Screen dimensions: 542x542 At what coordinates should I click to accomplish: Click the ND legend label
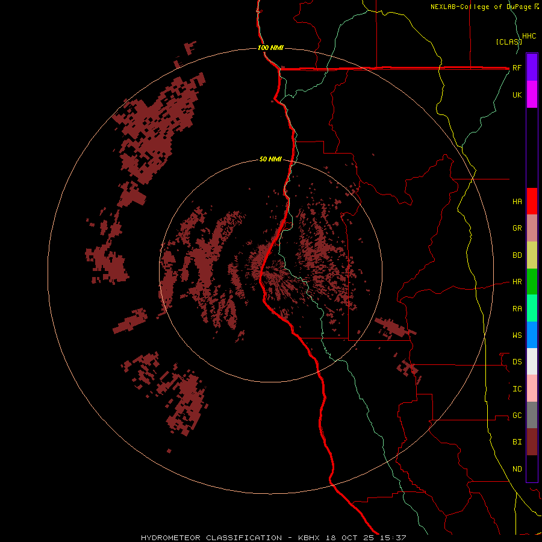tap(517, 469)
